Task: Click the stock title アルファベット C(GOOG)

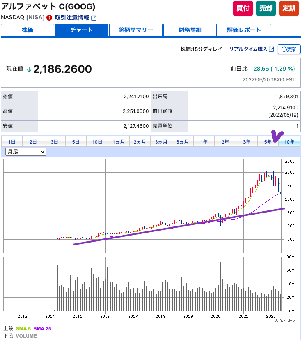Action: 48,7
